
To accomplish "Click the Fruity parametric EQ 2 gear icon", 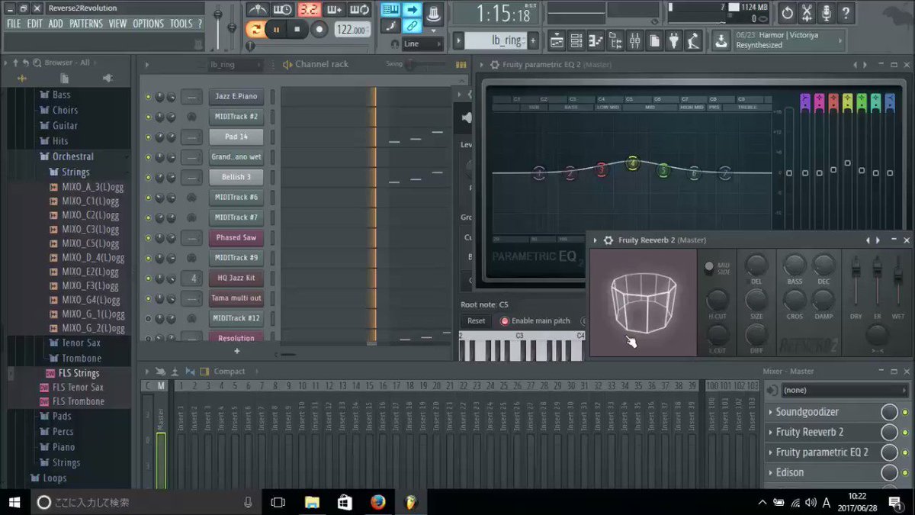I will pyautogui.click(x=494, y=65).
